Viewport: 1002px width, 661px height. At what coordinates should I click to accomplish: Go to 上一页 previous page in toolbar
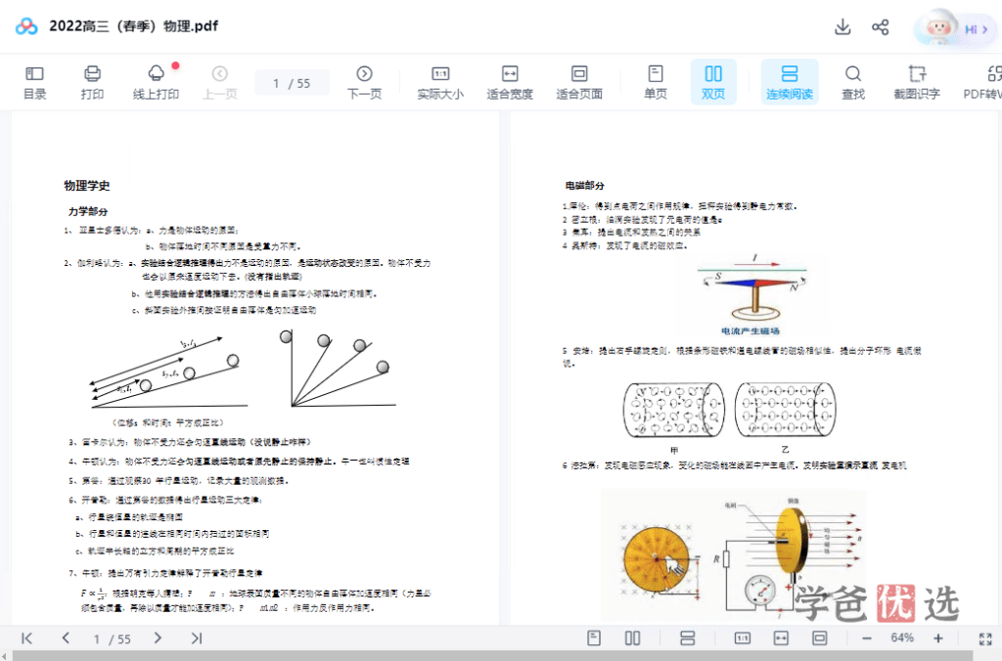point(220,83)
